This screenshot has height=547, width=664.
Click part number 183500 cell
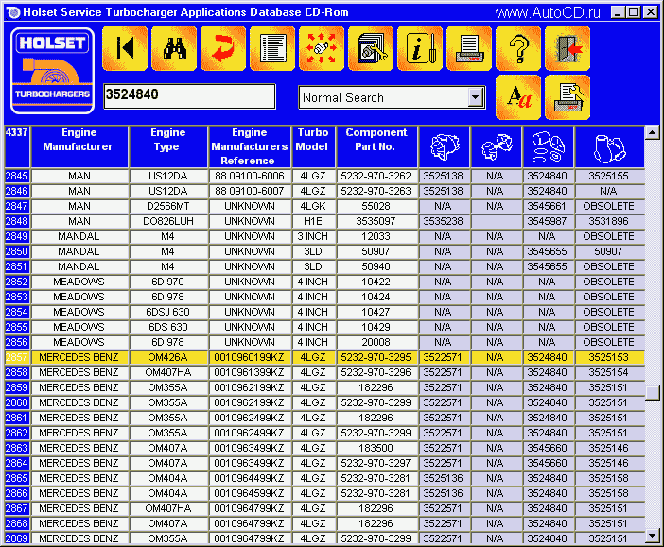(376, 448)
